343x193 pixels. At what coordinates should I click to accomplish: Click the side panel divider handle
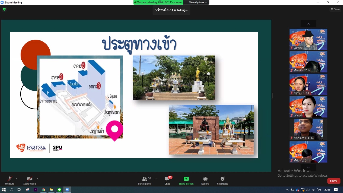273,95
